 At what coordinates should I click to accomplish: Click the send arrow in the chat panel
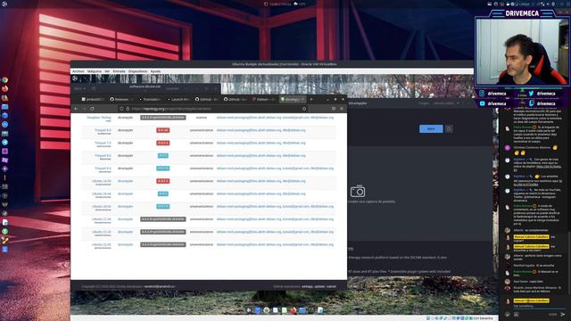[563, 314]
